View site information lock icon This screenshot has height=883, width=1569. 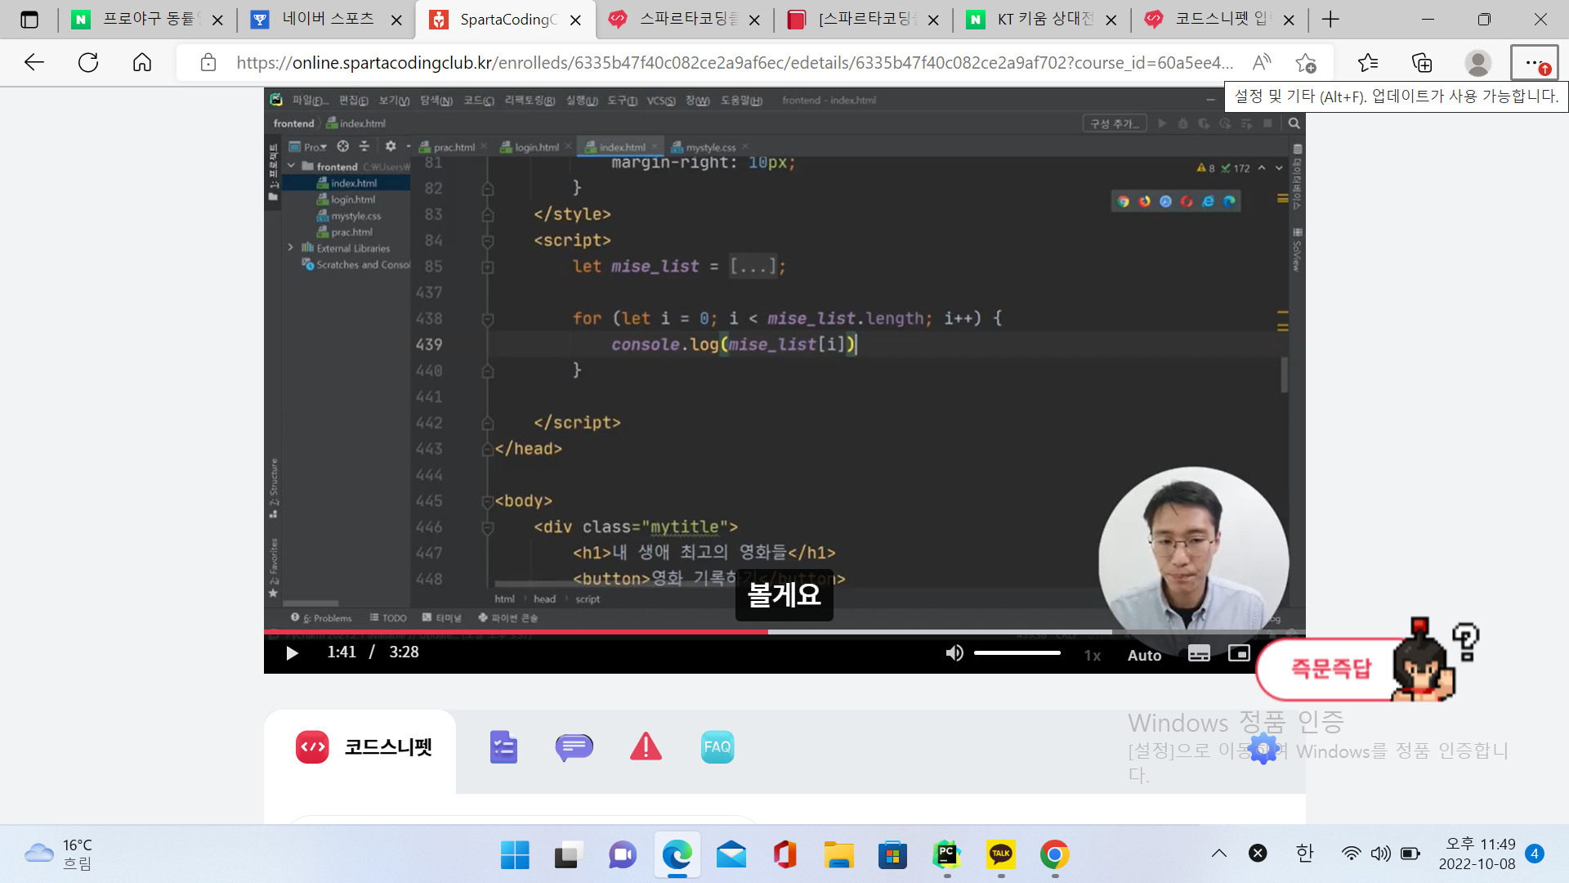coord(208,63)
